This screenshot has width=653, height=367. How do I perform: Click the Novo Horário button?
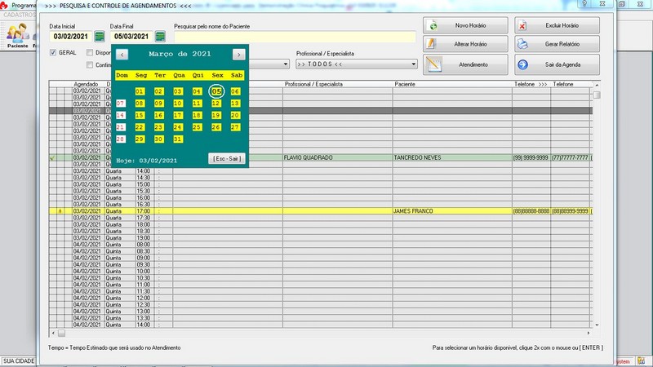pos(465,25)
